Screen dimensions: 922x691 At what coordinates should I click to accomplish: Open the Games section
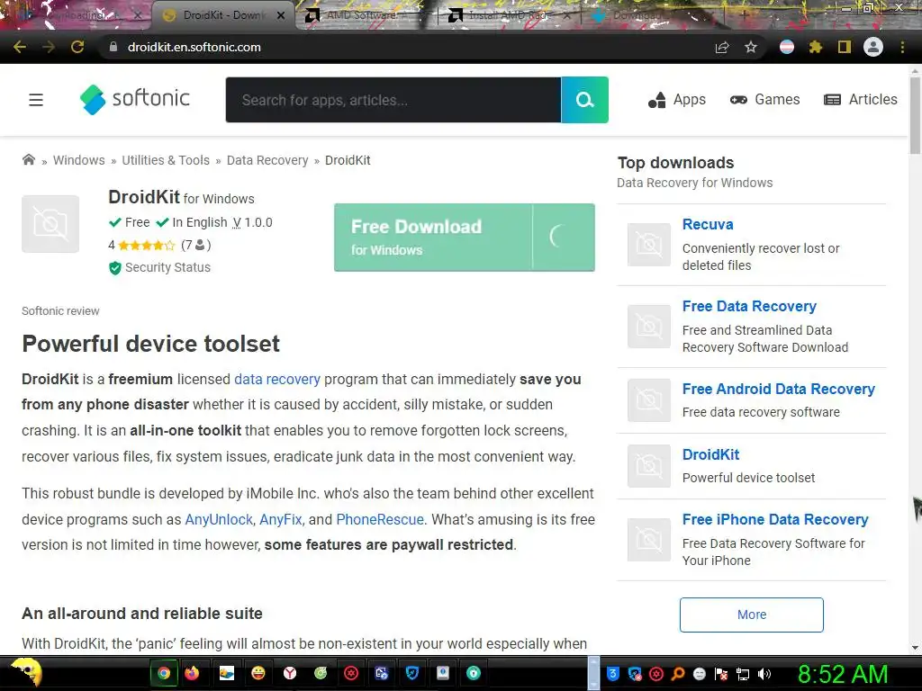point(765,100)
